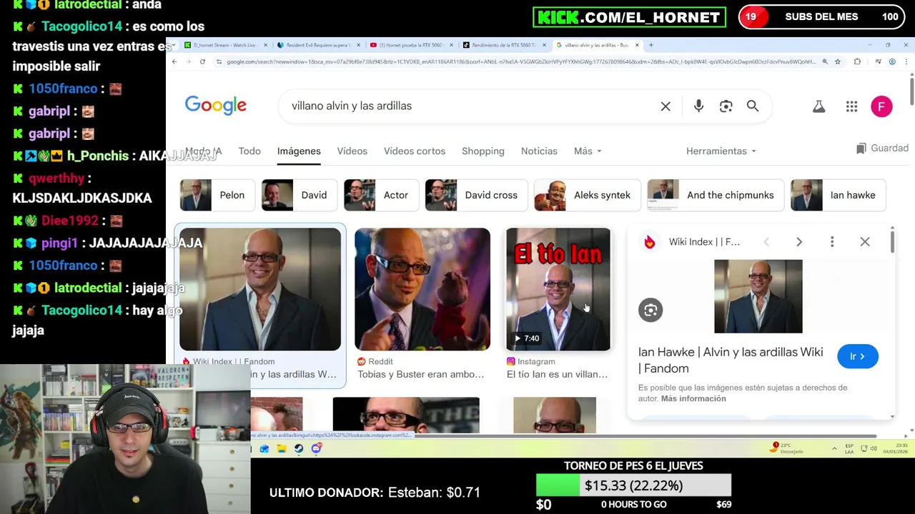Screen dimensions: 915x514
Task: Open the Google apps grid
Action: click(x=851, y=106)
